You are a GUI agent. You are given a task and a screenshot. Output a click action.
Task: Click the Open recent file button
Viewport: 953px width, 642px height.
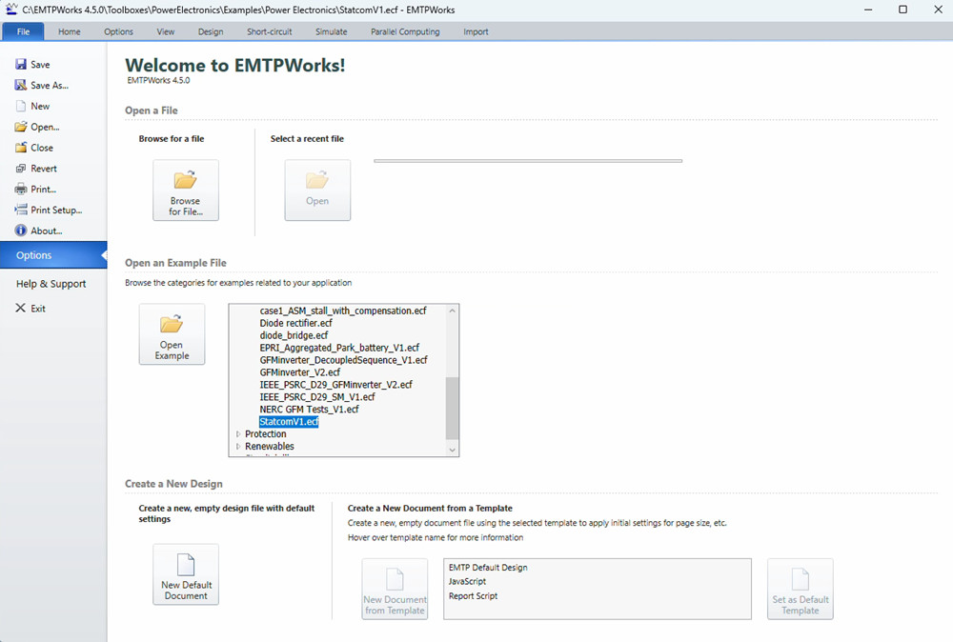(317, 191)
